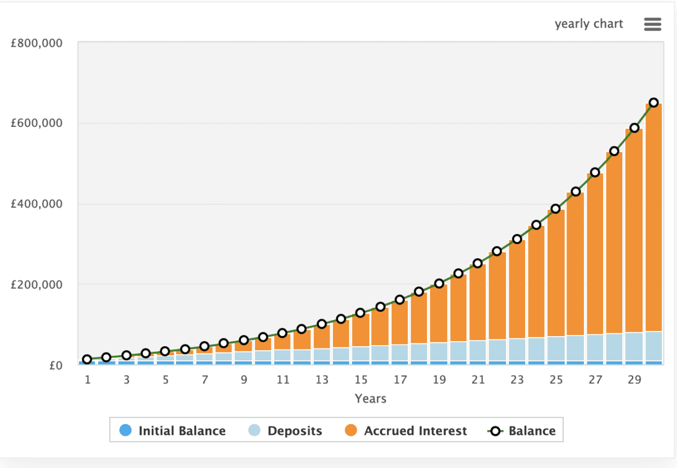This screenshot has width=677, height=468.
Task: Toggle Accrued Interest series label
Action: click(x=415, y=431)
